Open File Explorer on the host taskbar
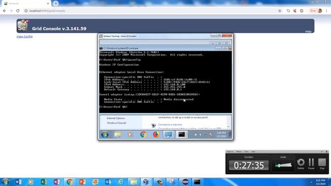331x186 pixels. (x=133, y=182)
